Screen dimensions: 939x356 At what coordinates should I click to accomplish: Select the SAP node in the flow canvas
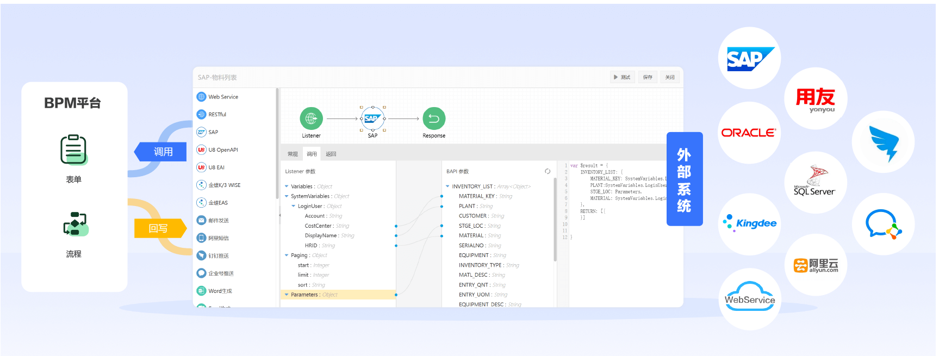pyautogui.click(x=372, y=118)
